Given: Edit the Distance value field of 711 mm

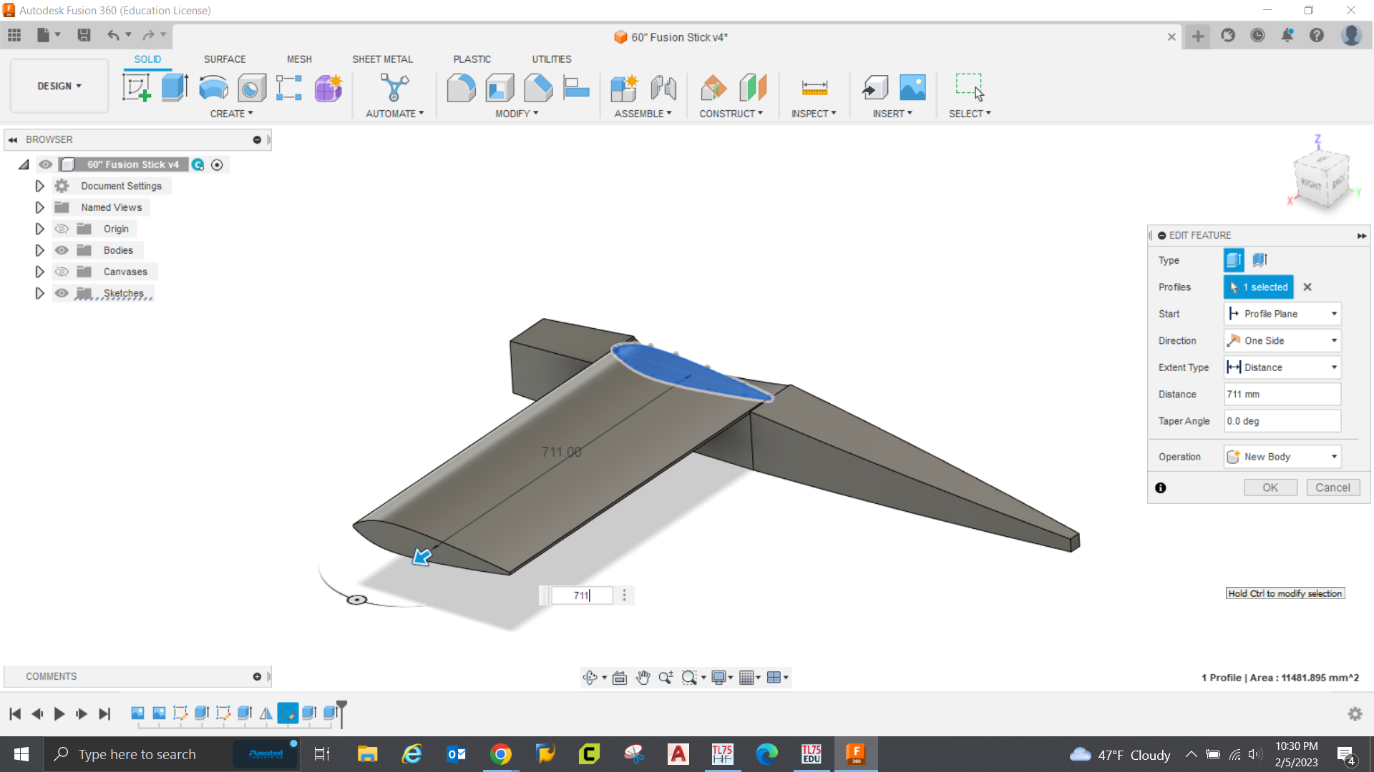Looking at the screenshot, I should coord(1281,394).
